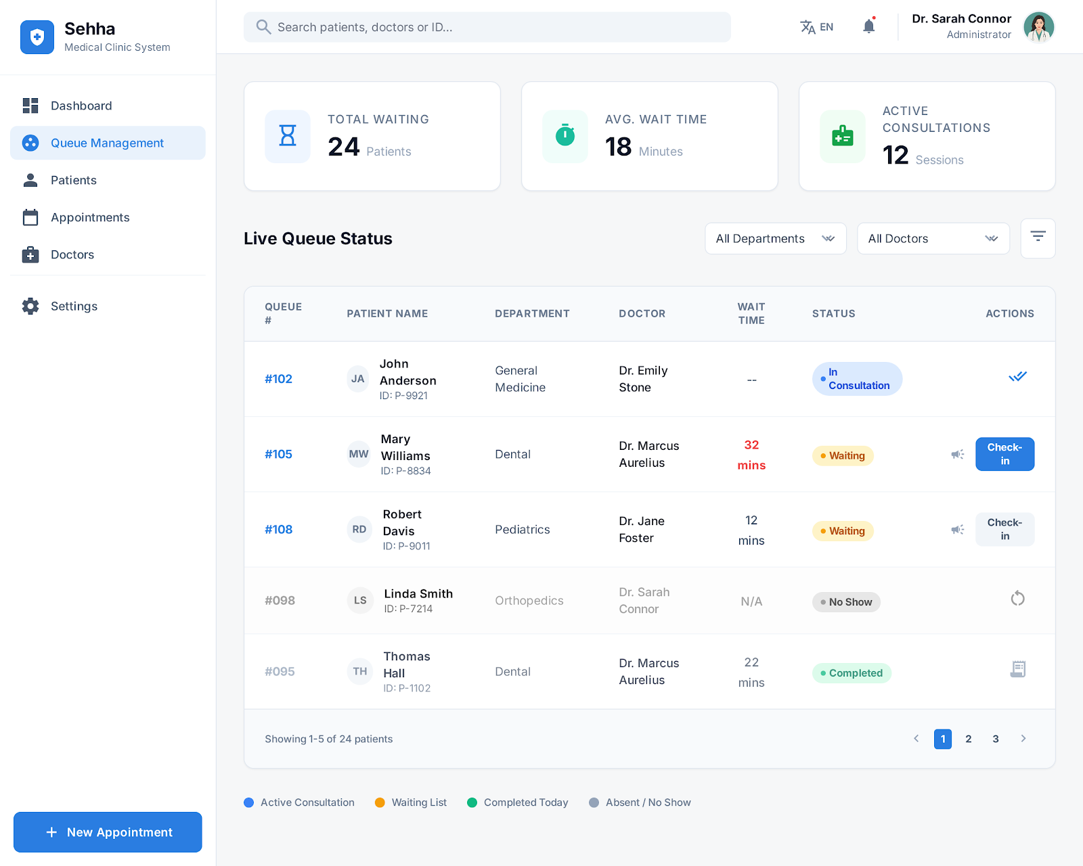
Task: Click the filter list icon button
Action: [x=1038, y=237]
